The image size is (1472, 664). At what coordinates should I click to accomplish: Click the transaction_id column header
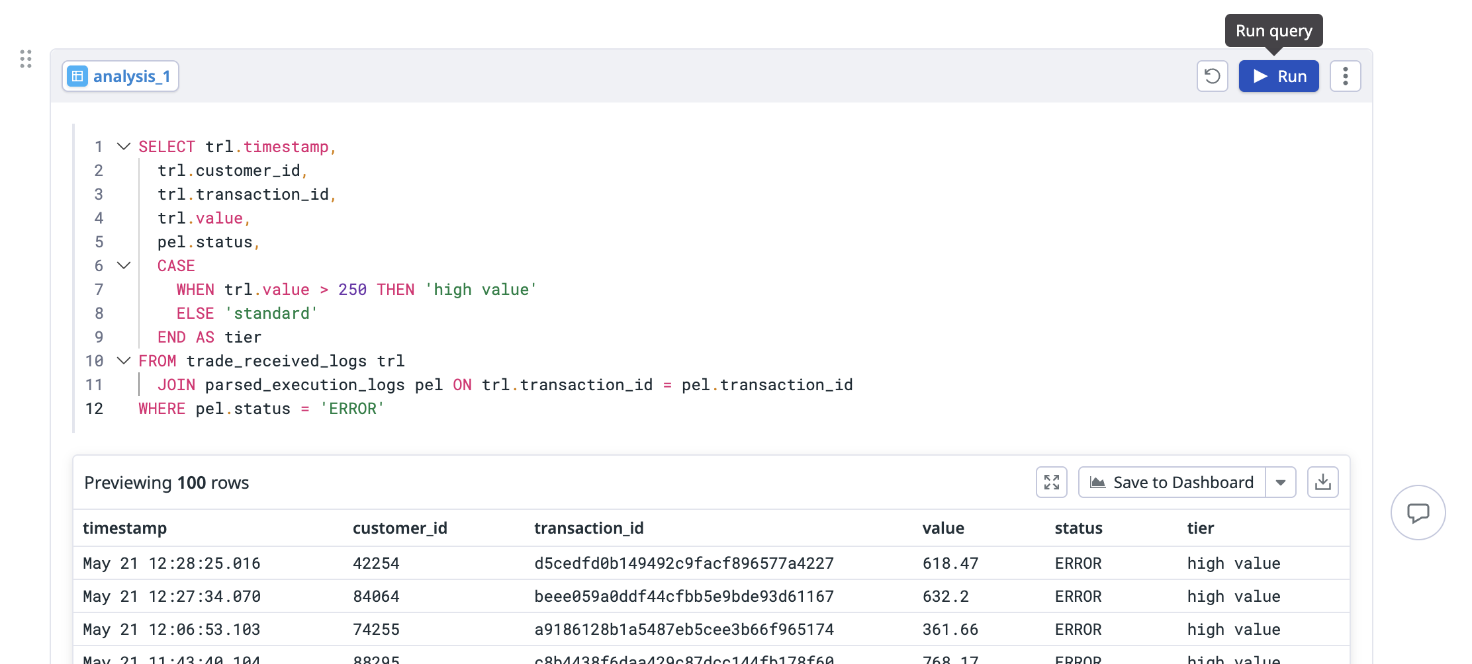pos(588,528)
